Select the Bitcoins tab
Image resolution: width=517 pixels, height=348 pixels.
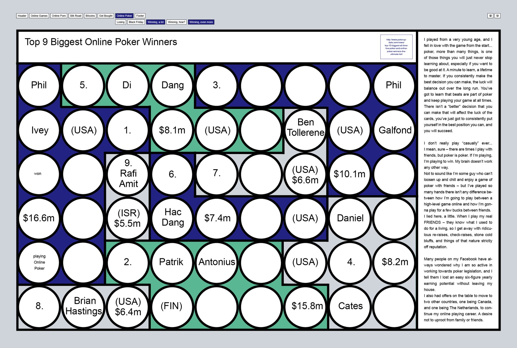coord(90,16)
